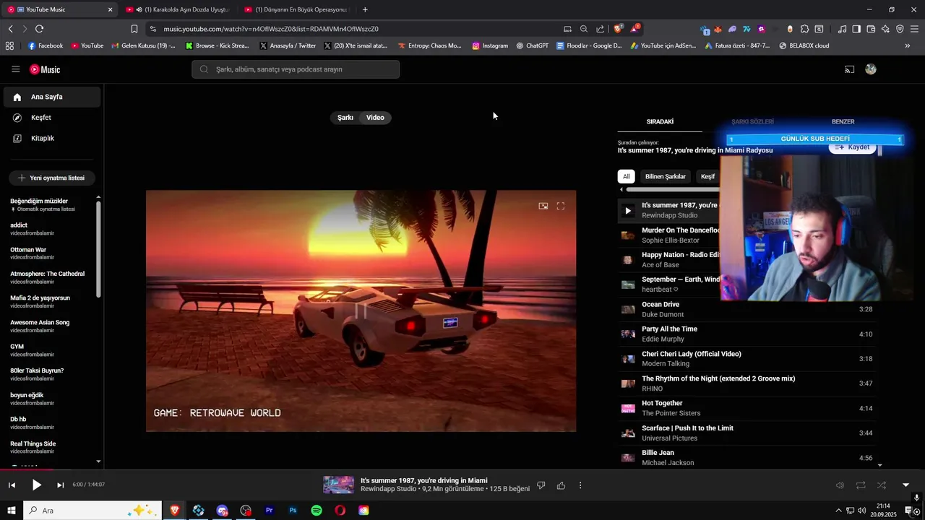
Task: Open the Instagram bookmark
Action: click(x=490, y=45)
